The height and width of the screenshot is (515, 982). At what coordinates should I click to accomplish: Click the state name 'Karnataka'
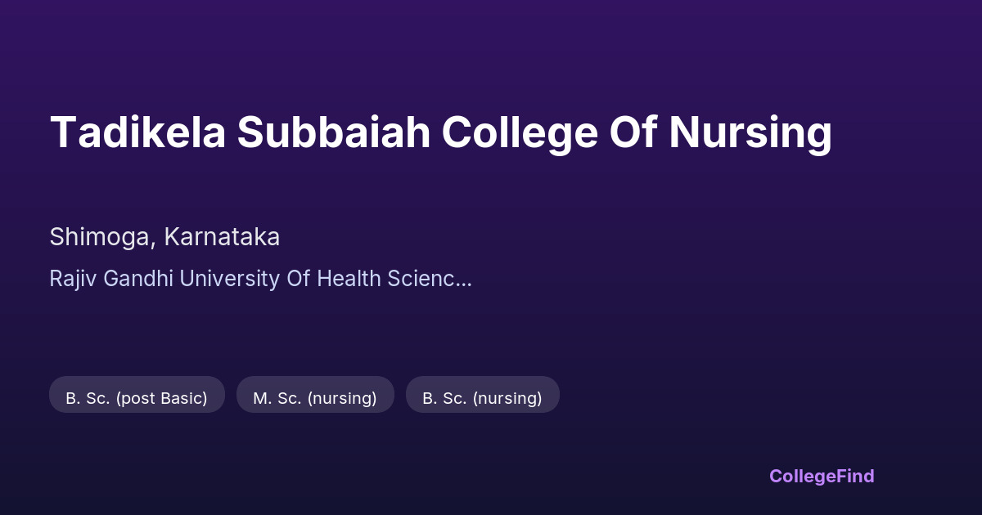pyautogui.click(x=222, y=237)
